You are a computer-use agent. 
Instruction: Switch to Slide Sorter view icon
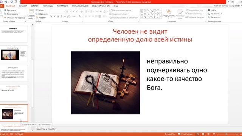pos(203,134)
